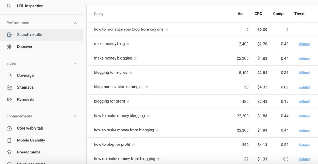Collapse the Performance section
The width and height of the screenshot is (318, 164).
pyautogui.click(x=75, y=23)
